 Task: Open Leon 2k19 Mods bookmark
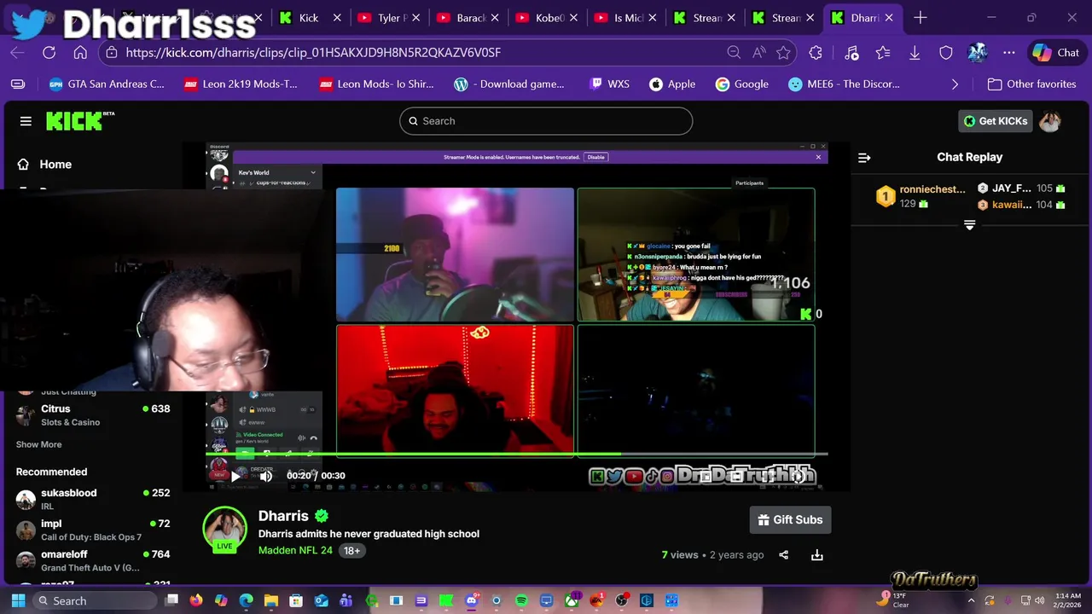click(241, 84)
